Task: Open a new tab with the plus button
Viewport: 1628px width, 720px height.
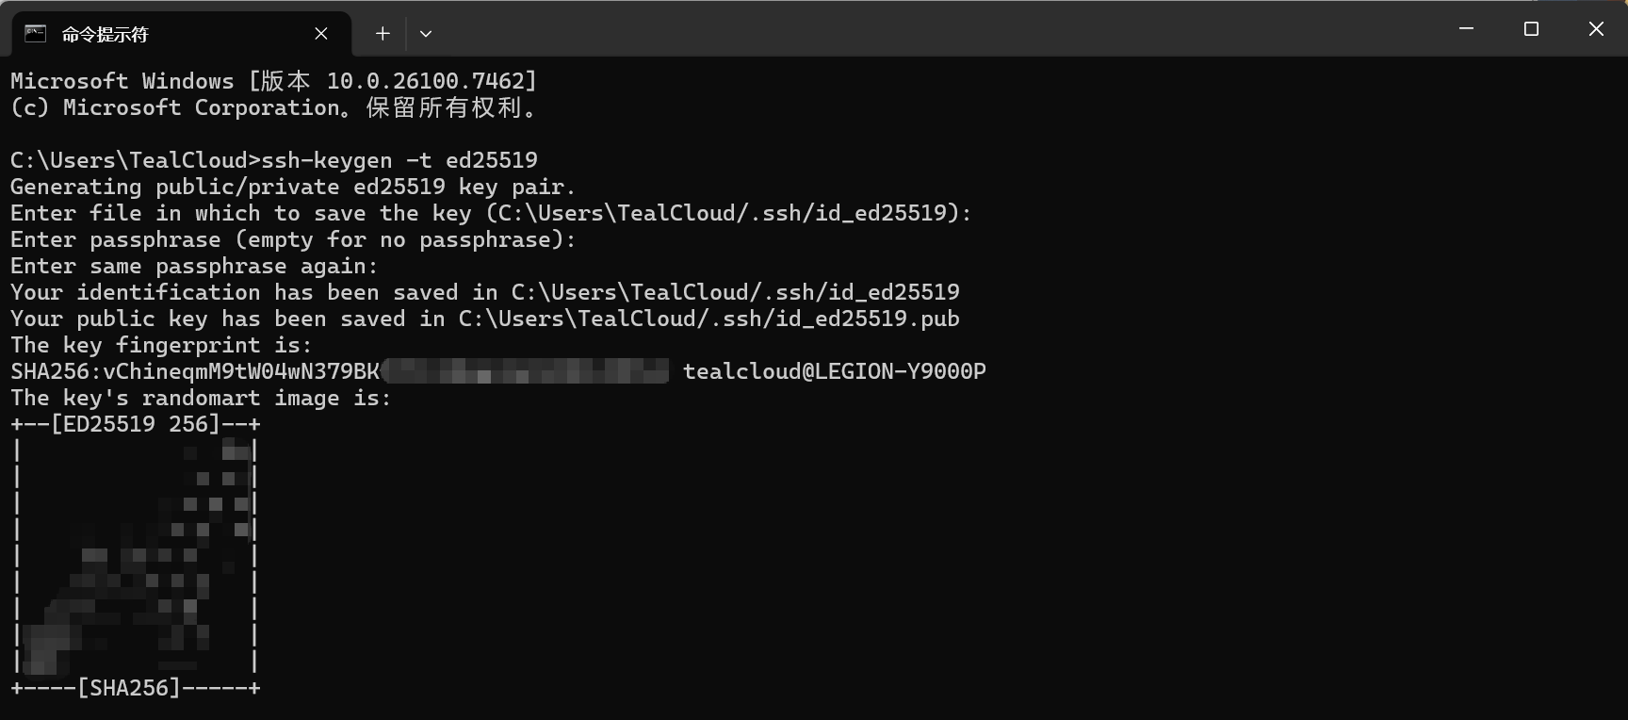Action: [x=383, y=34]
